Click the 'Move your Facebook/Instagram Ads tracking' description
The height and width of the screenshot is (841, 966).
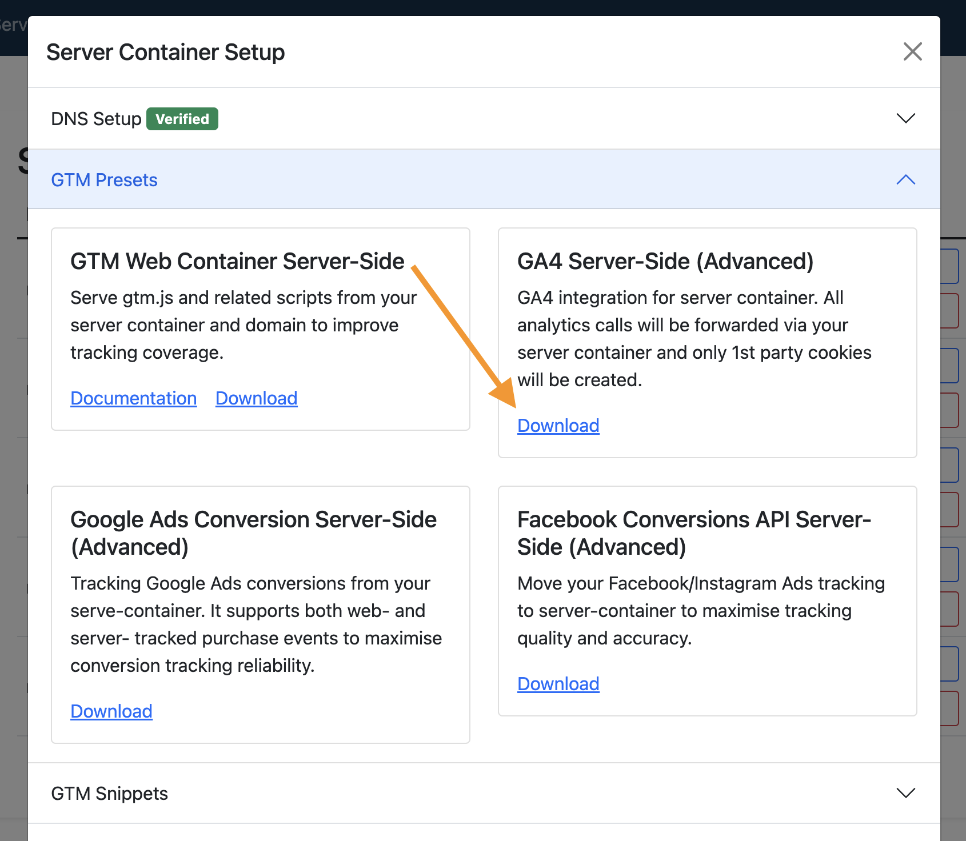[701, 611]
